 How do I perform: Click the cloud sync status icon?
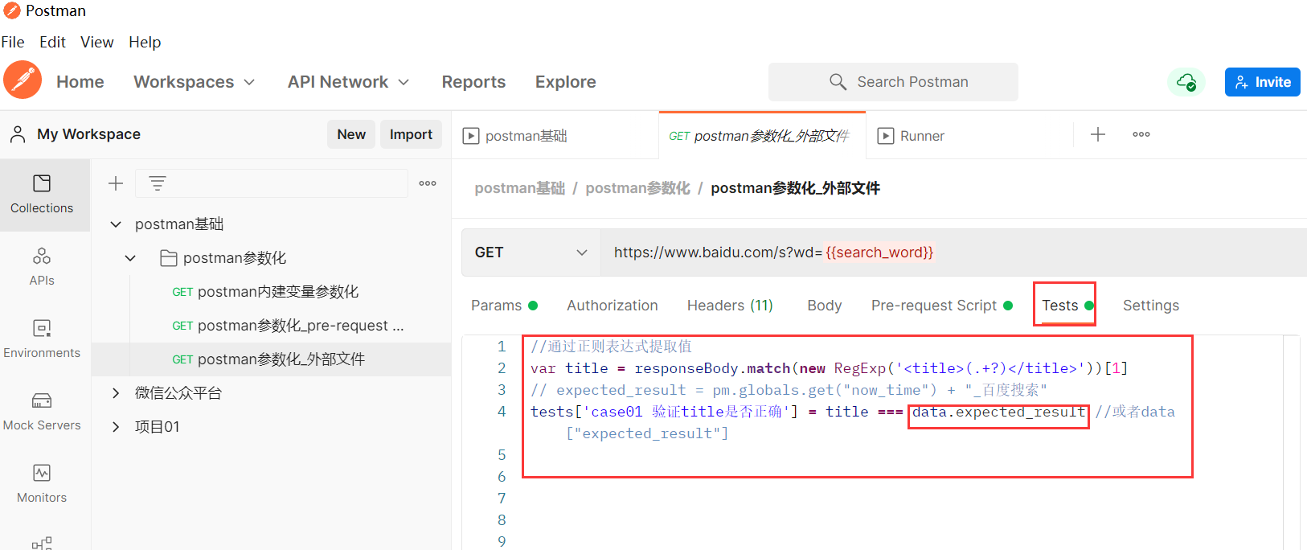click(x=1186, y=82)
